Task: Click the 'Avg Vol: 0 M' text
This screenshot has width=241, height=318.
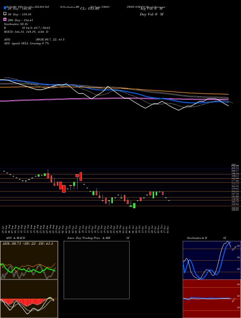Action: click(151, 9)
